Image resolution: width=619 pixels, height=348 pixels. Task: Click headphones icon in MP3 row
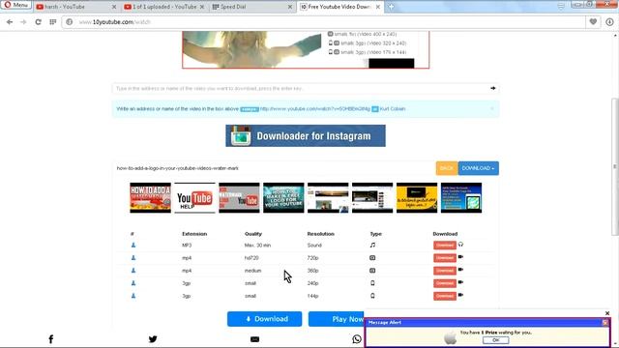tap(460, 245)
